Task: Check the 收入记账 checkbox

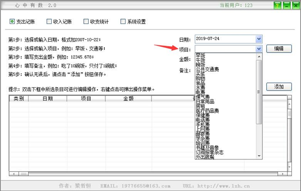Action: point(49,21)
